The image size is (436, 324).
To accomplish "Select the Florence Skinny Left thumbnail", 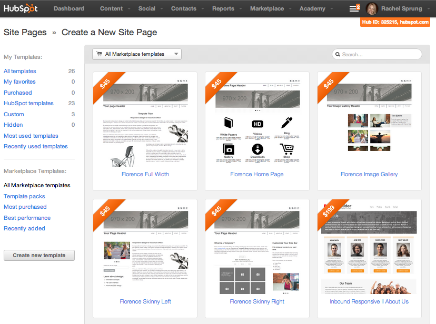I will (x=145, y=249).
